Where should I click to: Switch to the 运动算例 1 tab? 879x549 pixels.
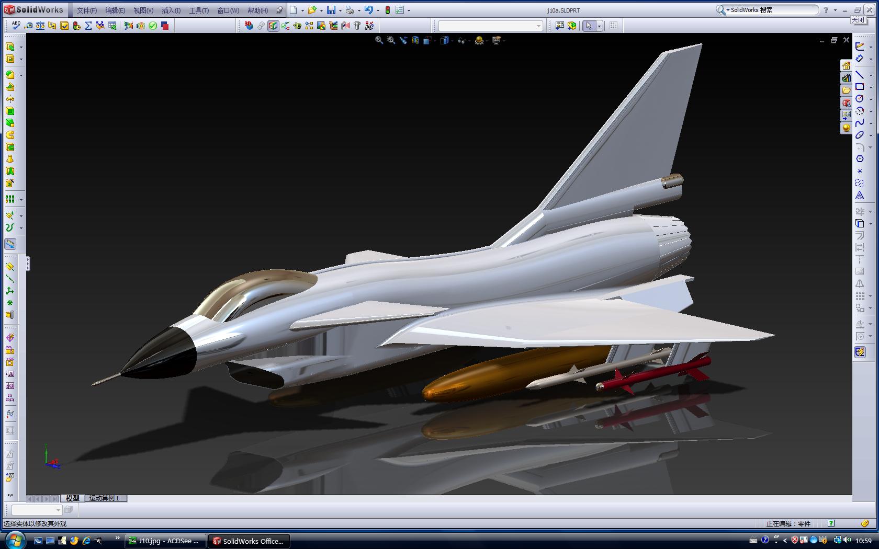(x=105, y=498)
